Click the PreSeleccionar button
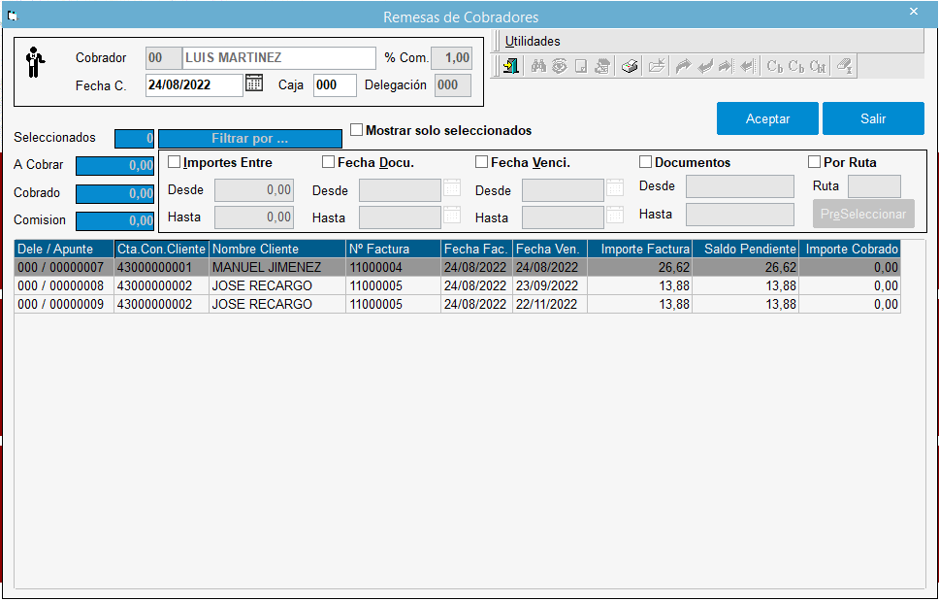939x601 pixels. click(863, 214)
